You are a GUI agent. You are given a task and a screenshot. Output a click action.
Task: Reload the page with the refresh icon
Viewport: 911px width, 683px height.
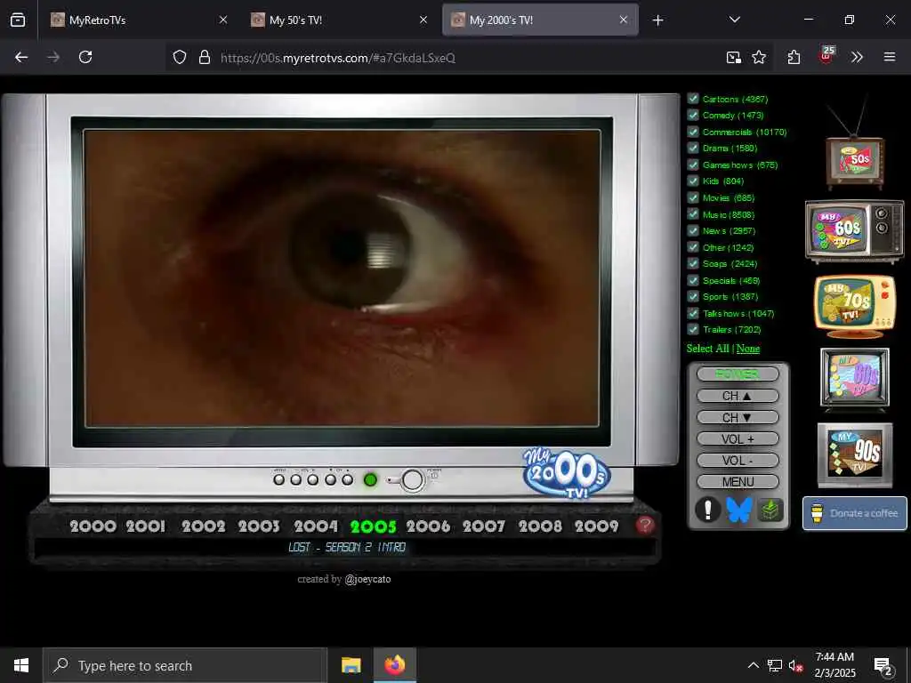(85, 57)
